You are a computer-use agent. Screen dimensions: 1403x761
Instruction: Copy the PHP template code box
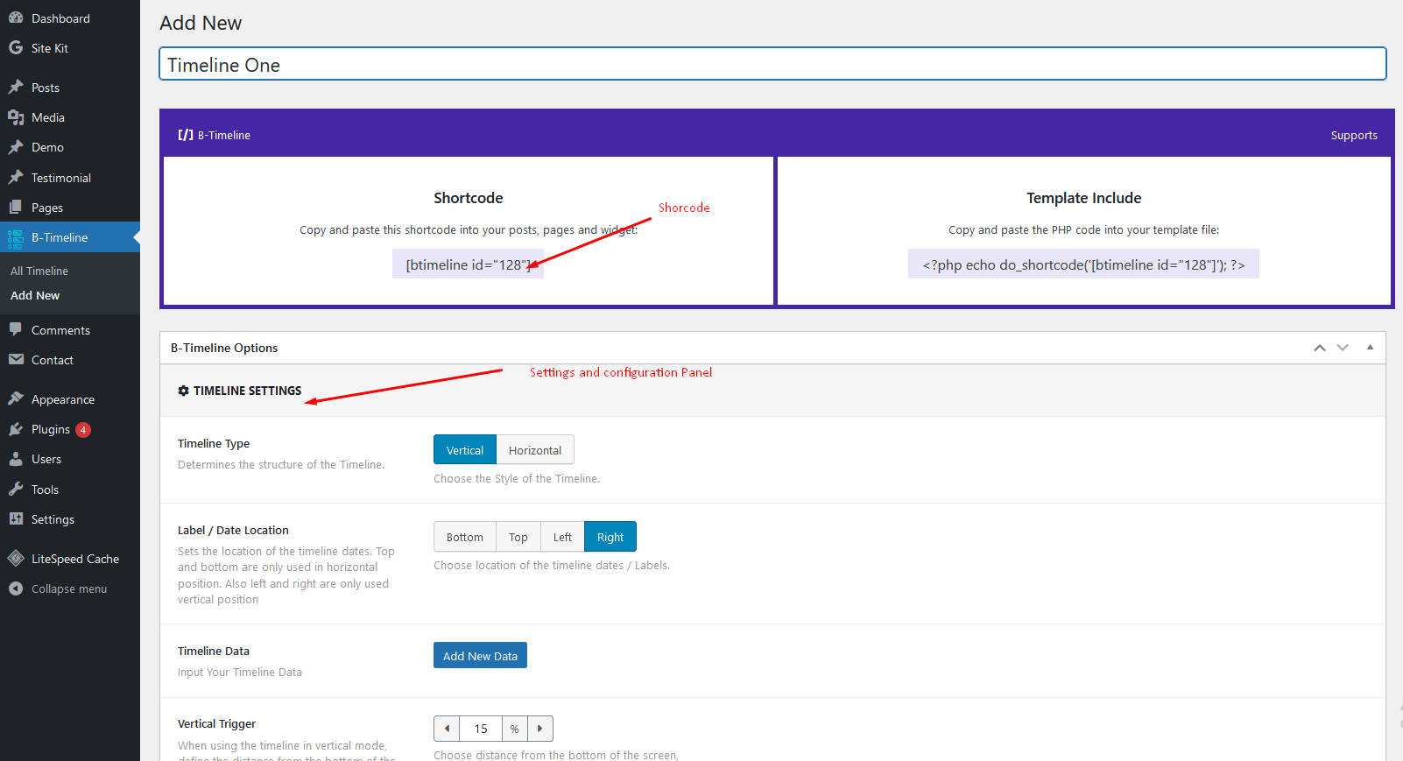point(1083,264)
